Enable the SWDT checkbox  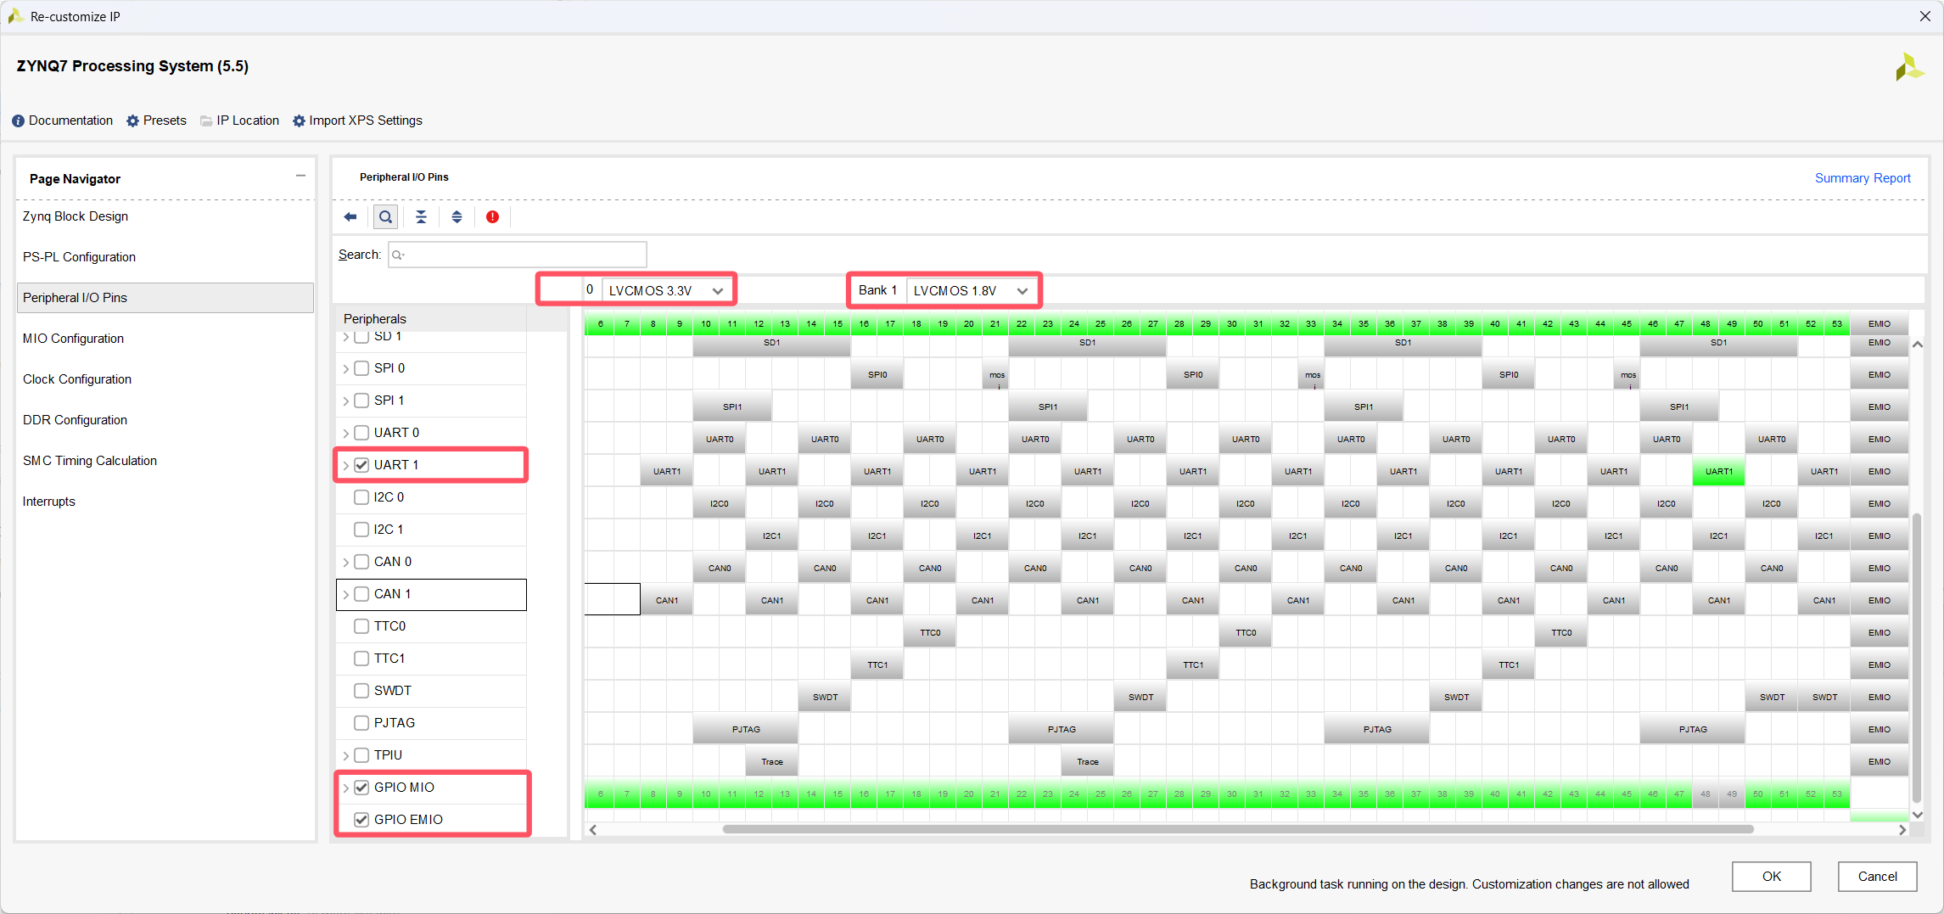(361, 691)
